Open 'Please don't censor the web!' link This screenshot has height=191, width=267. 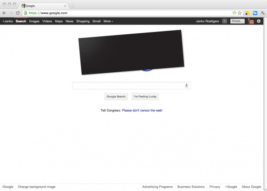142,110
